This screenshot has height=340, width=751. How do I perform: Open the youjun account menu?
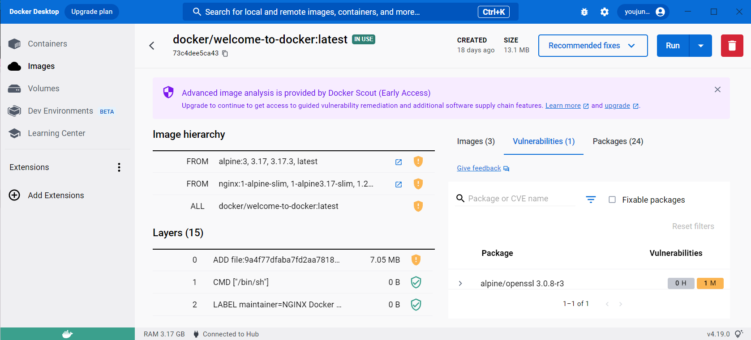tap(644, 12)
